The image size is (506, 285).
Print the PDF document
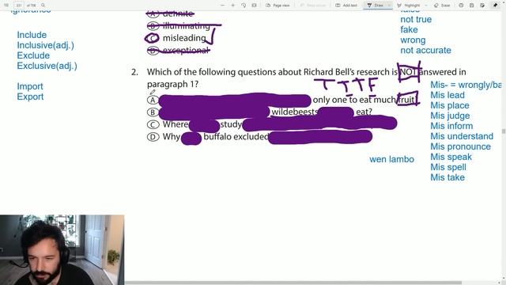[461, 6]
